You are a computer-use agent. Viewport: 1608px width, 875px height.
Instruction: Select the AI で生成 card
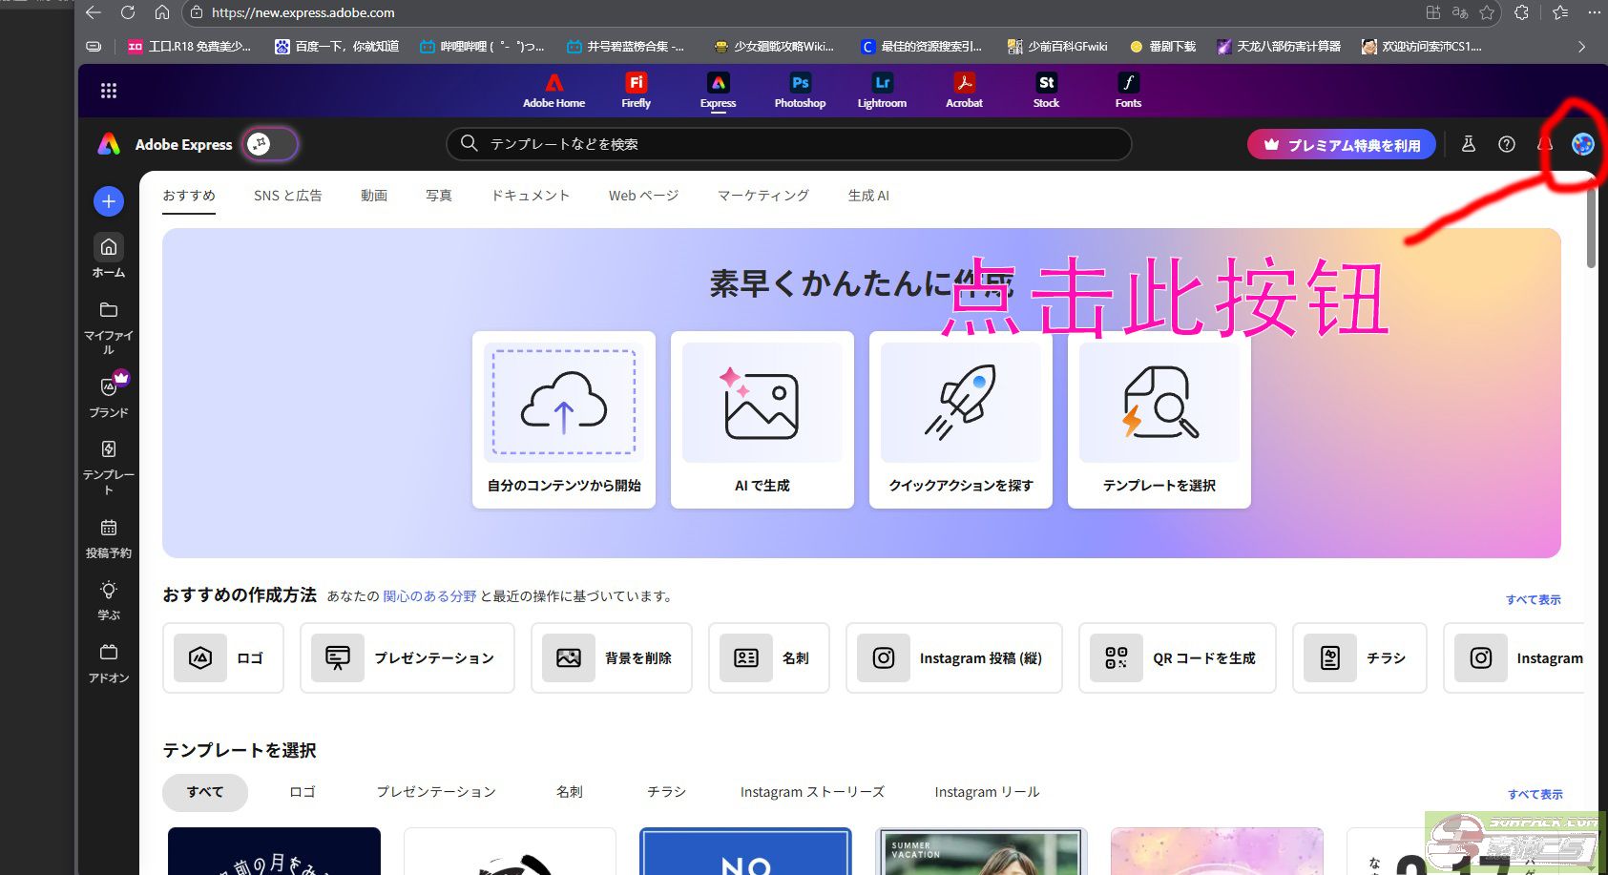[762, 420]
